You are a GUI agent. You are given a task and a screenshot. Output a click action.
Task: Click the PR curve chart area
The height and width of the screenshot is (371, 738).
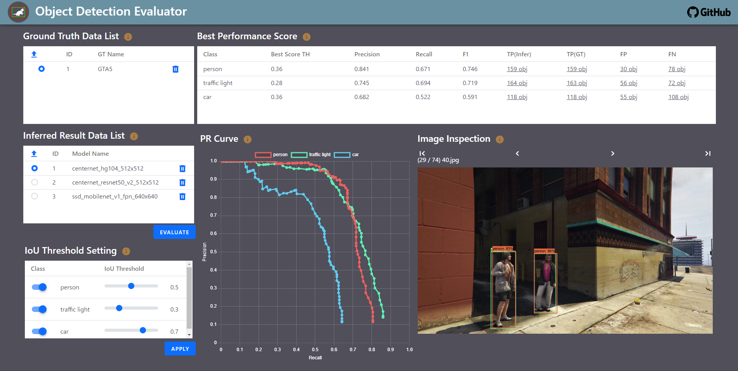click(x=315, y=252)
